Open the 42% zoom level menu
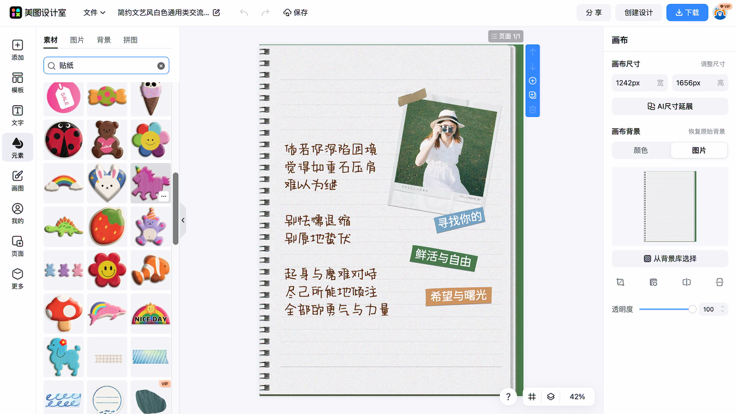The height and width of the screenshot is (414, 736). click(577, 397)
